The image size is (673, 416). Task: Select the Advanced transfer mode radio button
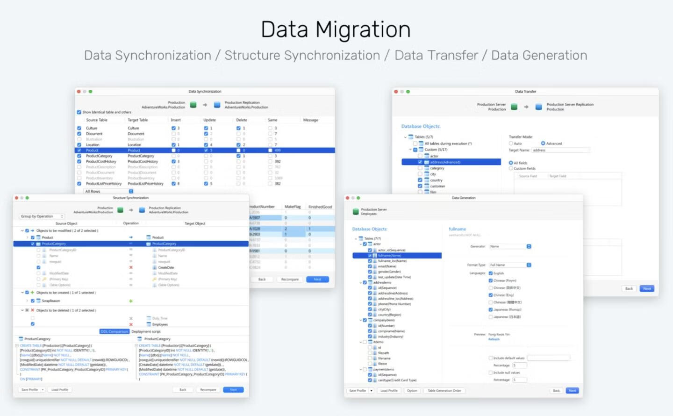pyautogui.click(x=543, y=143)
